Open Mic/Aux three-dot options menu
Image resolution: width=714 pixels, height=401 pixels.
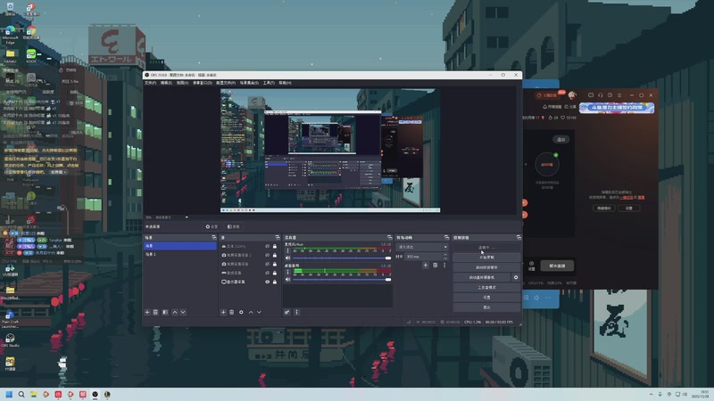tap(287, 250)
